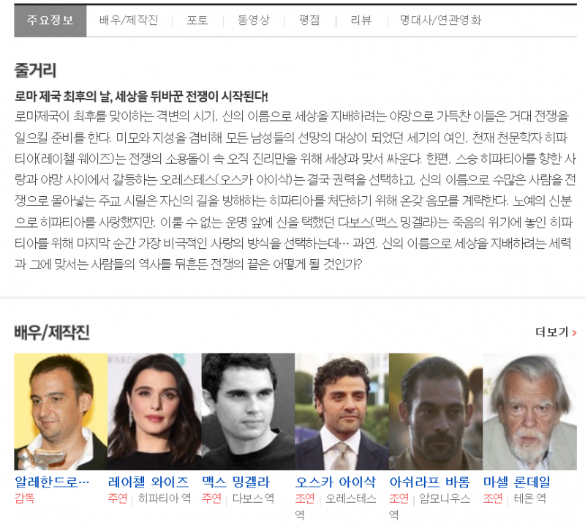Click the director's photo labeled 알레한드로
585x527 pixels.
61,411
